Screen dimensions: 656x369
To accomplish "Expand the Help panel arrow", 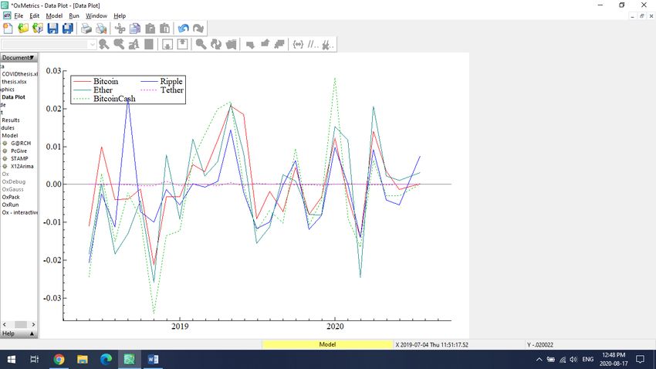I will pos(32,333).
